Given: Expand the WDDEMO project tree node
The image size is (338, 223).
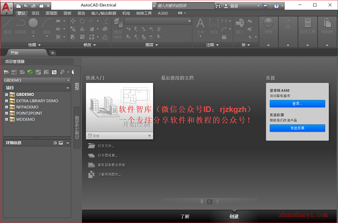Looking at the screenshot, I should click(x=6, y=119).
